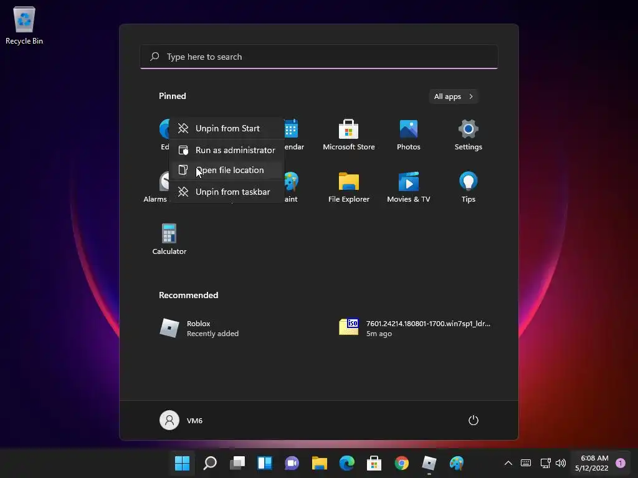638x478 pixels.
Task: Open the VM6 user account menu
Action: (181, 420)
